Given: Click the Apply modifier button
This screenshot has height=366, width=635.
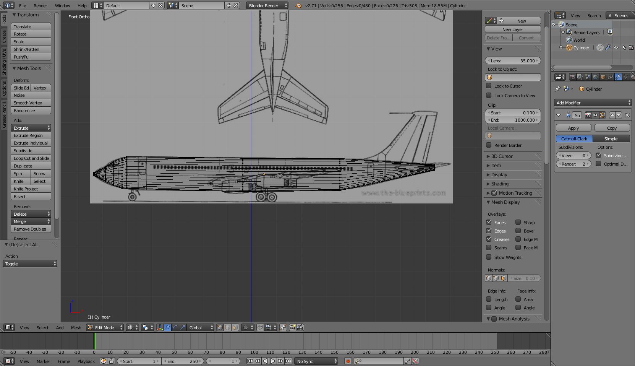Looking at the screenshot, I should tap(573, 128).
